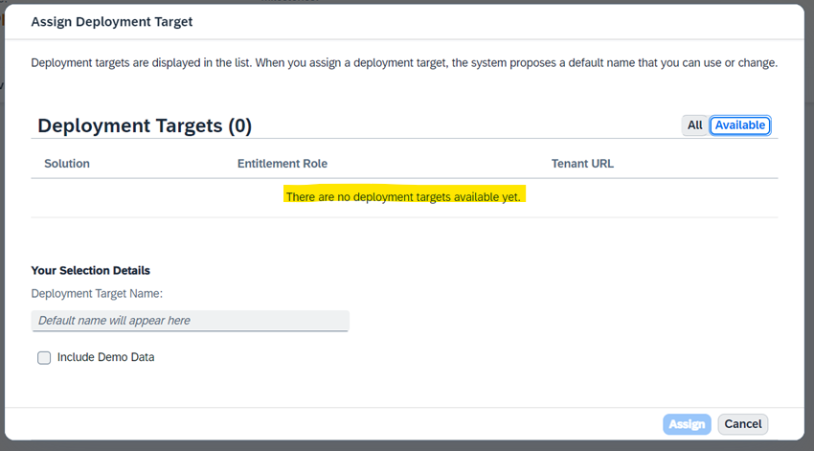Click the Deployment Targets (0) heading
Viewport: 814px width, 451px height.
tap(145, 125)
